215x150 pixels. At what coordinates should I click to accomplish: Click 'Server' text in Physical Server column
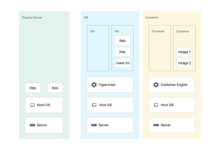(42, 125)
